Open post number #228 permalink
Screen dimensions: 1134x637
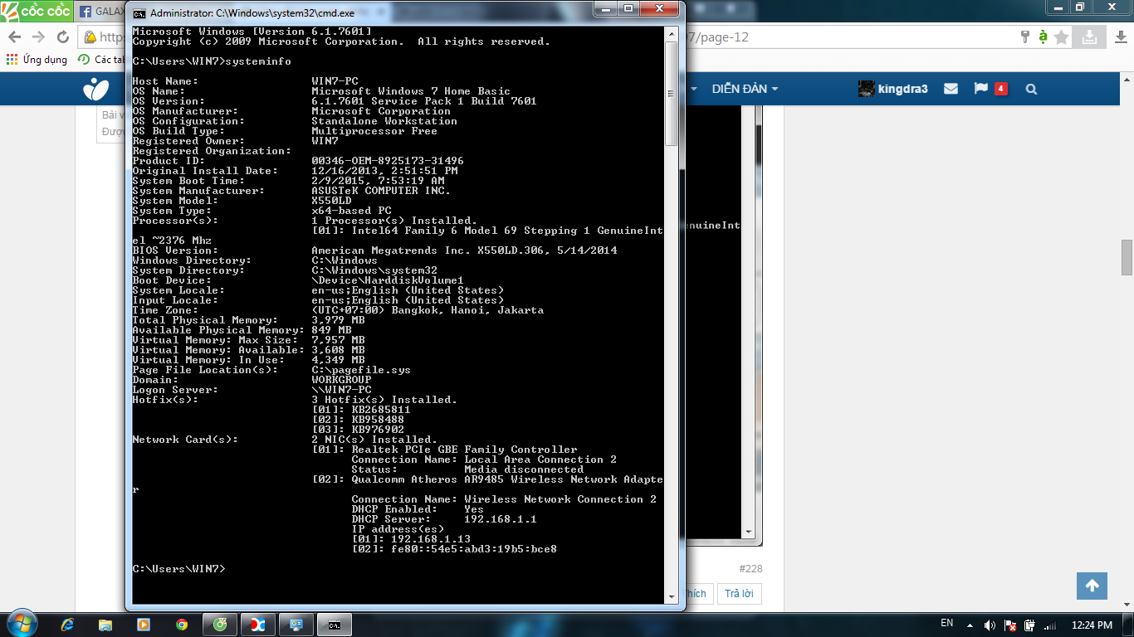[750, 569]
